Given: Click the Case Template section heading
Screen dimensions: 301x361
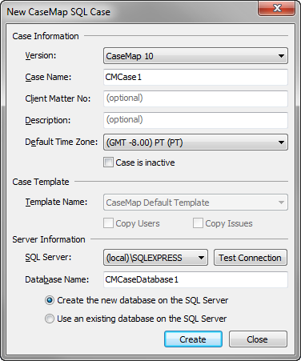Looking at the screenshot, I should 41,182.
